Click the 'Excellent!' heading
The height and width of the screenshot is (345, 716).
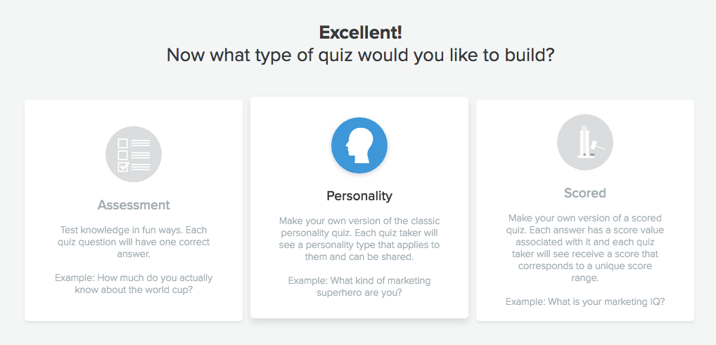(360, 32)
